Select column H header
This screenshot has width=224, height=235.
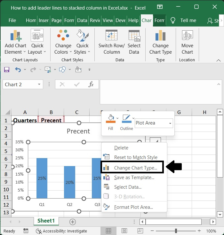(x=204, y=112)
